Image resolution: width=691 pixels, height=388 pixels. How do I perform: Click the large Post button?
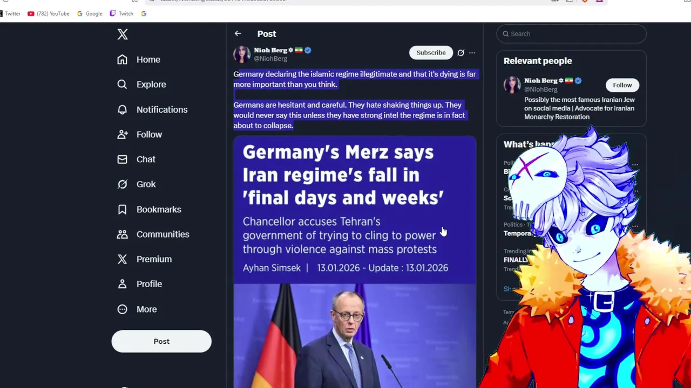coord(161,341)
